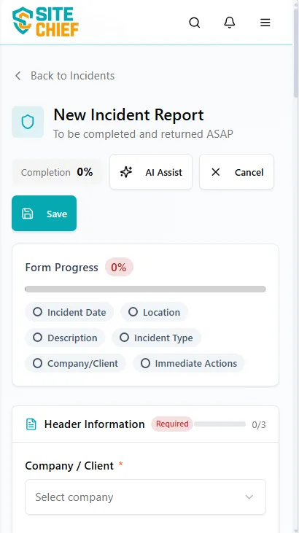Click the Form Progress label
Viewport: 299px width, 533px height.
point(61,267)
